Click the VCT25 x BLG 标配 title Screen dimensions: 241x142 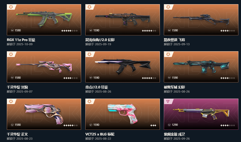(100, 134)
